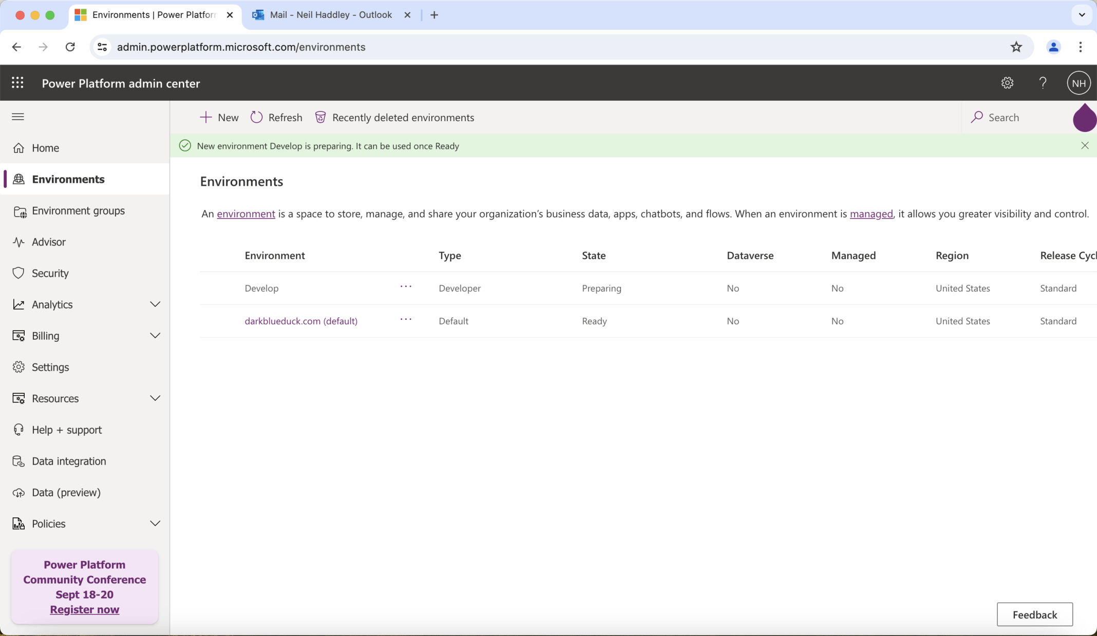1097x636 pixels.
Task: Expand the Analytics menu chevron
Action: tap(155, 304)
